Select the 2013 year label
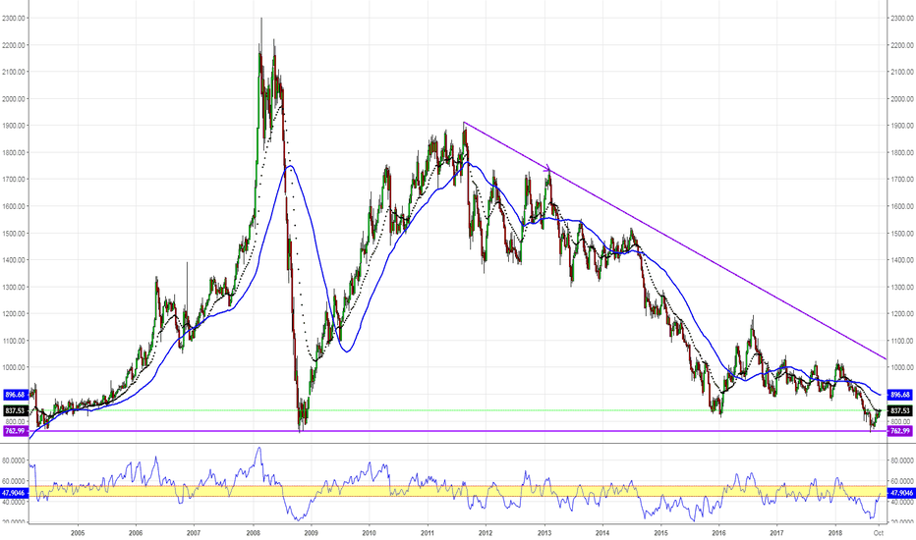Image resolution: width=916 pixels, height=540 pixels. click(x=544, y=532)
